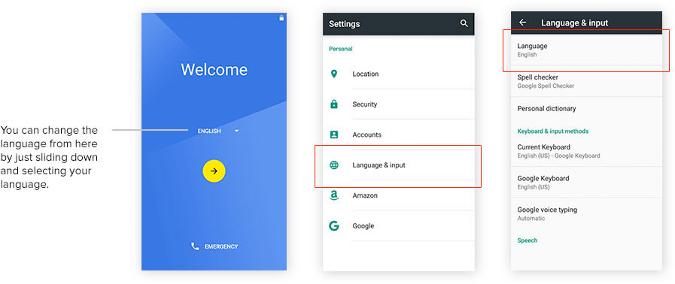Open Google Keyboard English (US) settings
Viewport: 675px width, 284px height.
tap(586, 182)
